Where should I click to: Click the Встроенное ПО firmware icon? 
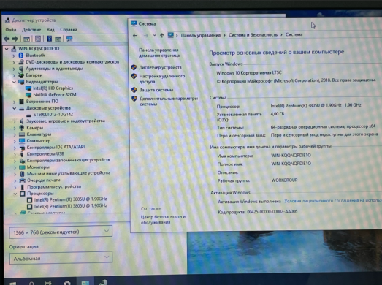[x=21, y=102]
